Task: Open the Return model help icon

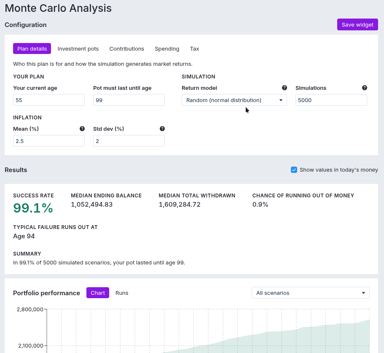Action: 285,88
